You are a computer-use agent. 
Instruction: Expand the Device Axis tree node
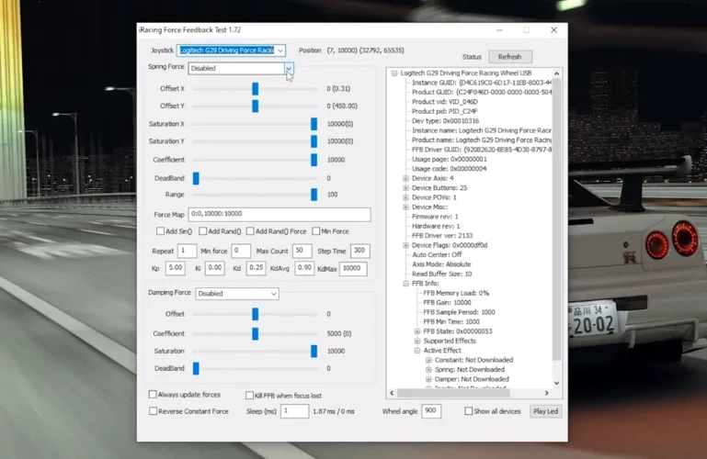coord(405,178)
